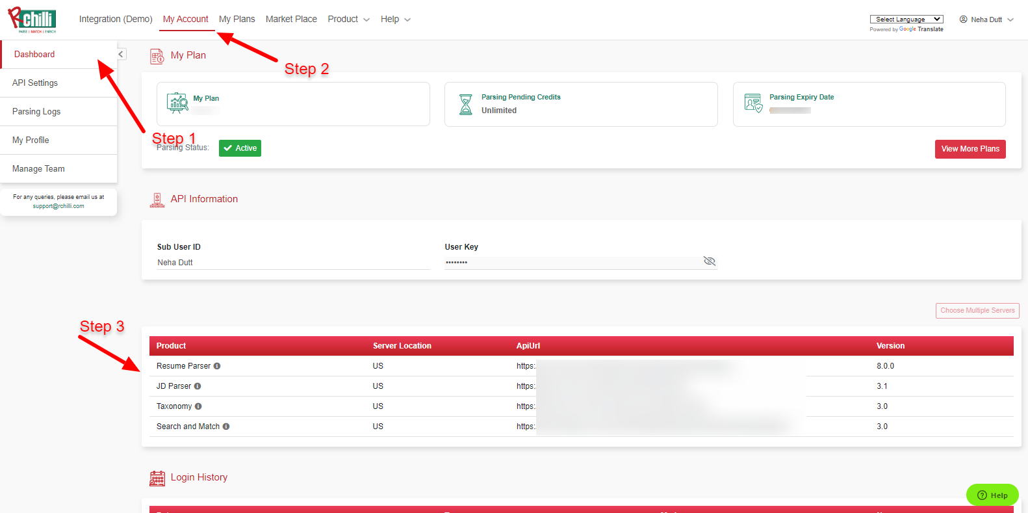
Task: Click the info icon beside Taxonomy
Action: (x=198, y=406)
